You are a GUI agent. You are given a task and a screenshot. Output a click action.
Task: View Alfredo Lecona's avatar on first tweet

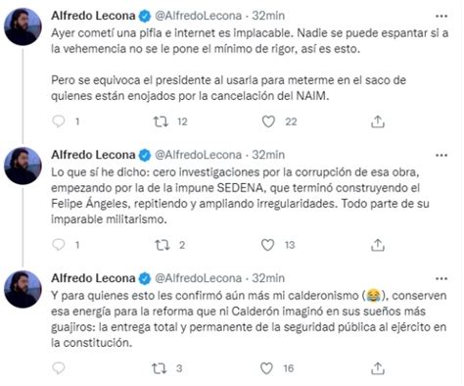coord(23,26)
